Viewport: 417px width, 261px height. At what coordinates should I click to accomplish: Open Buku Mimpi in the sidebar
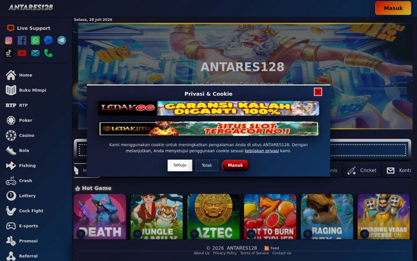pyautogui.click(x=26, y=90)
